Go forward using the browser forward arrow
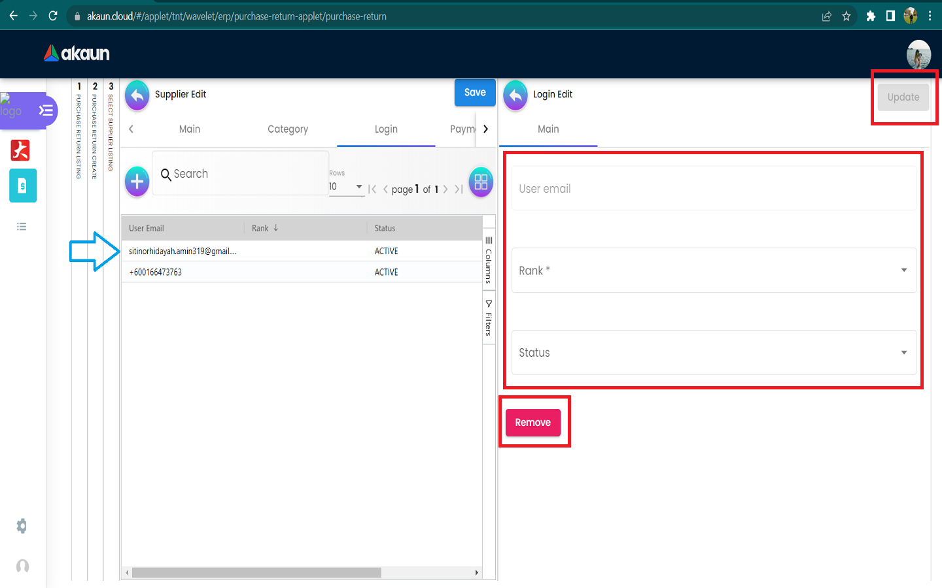This screenshot has width=942, height=588. point(33,16)
